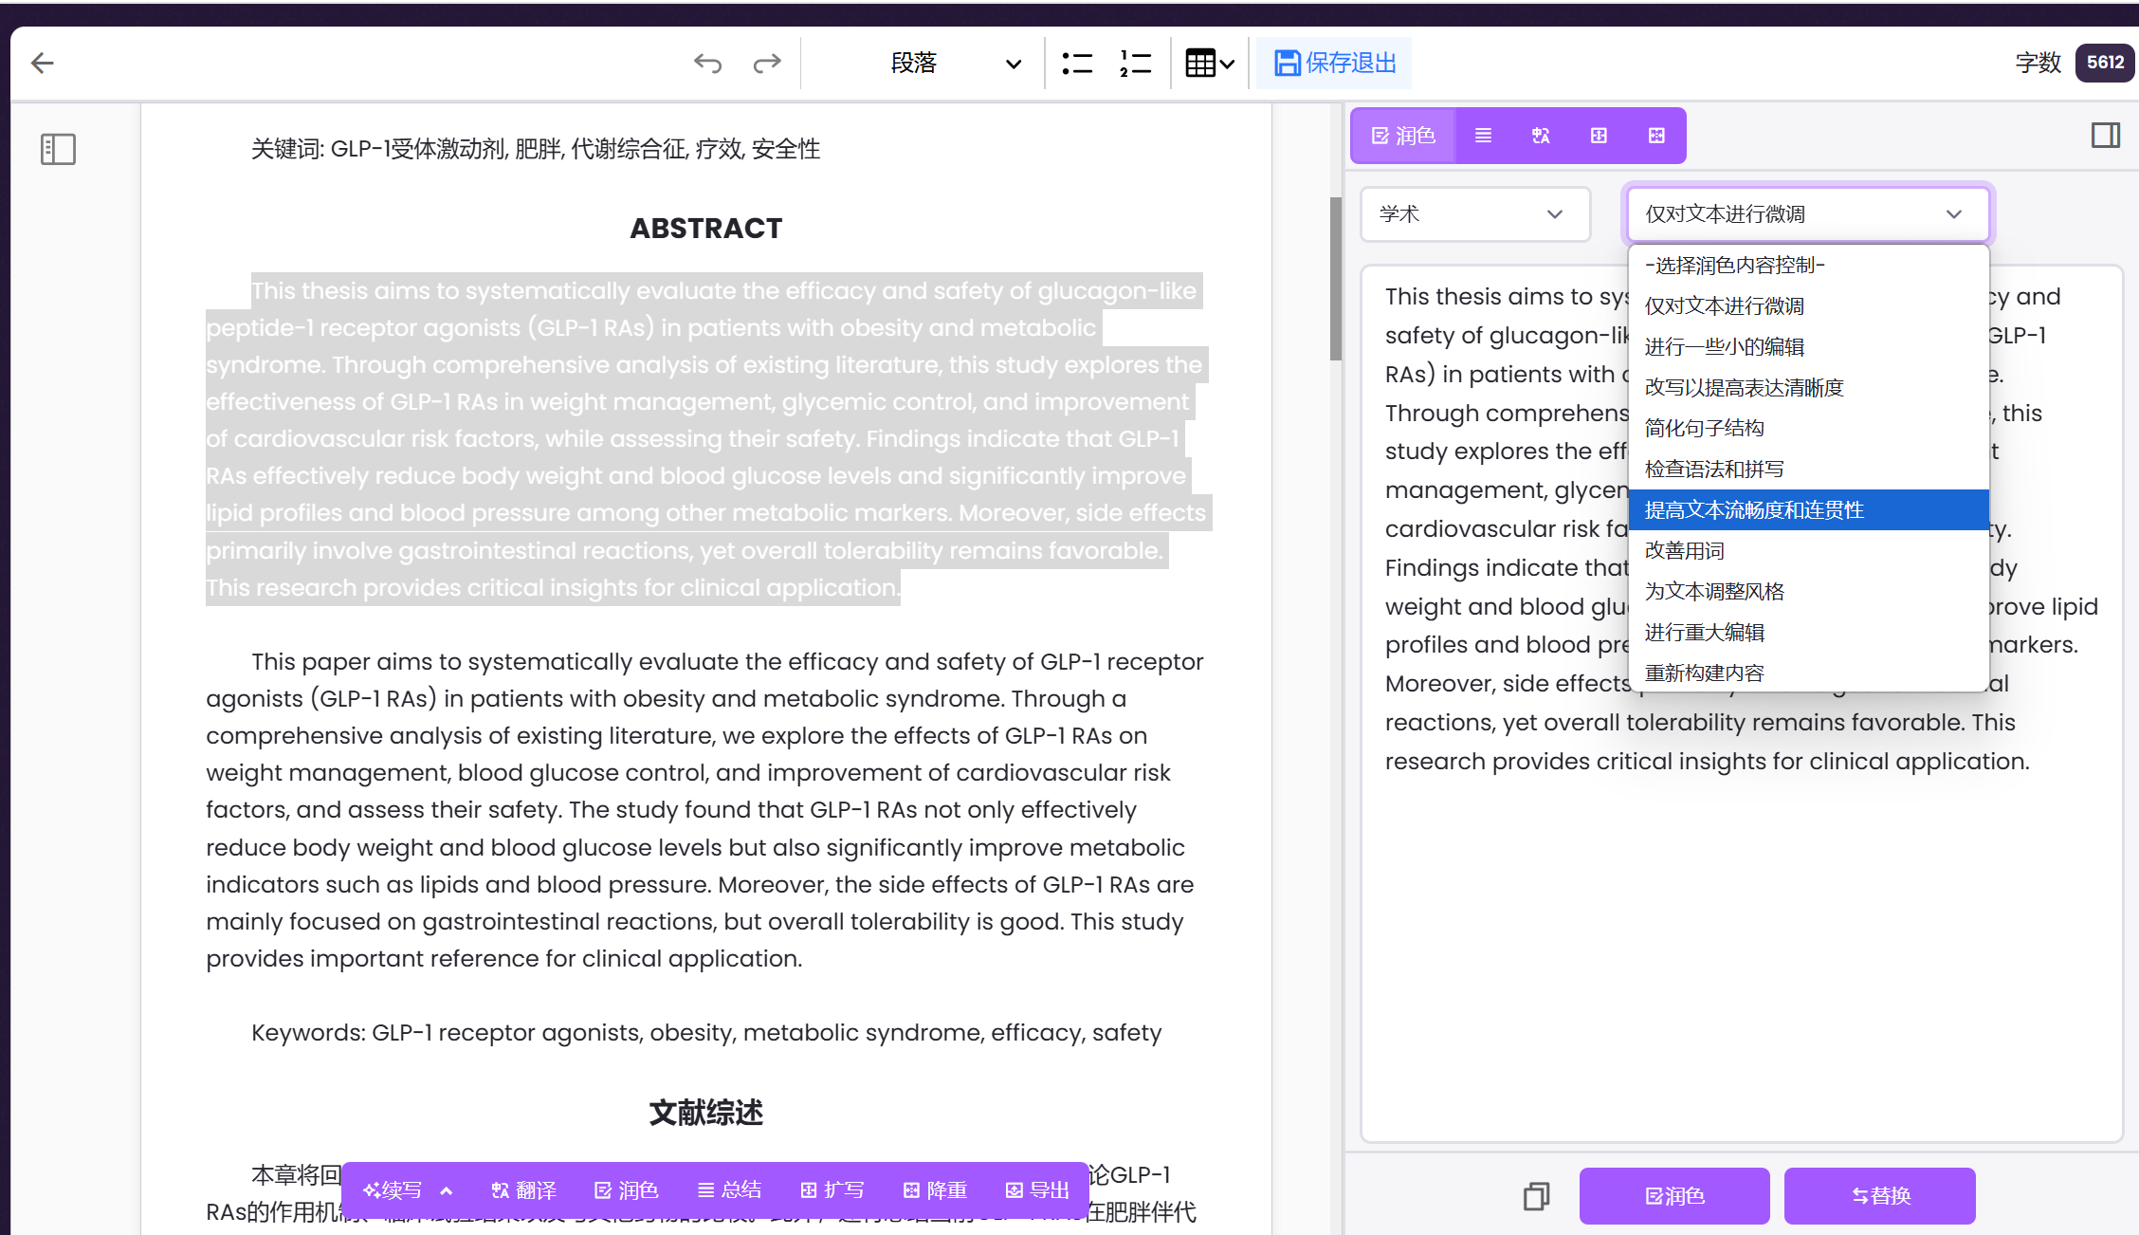Toggle the left sidebar panel
Viewport: 2139px width, 1235px height.
tap(58, 149)
